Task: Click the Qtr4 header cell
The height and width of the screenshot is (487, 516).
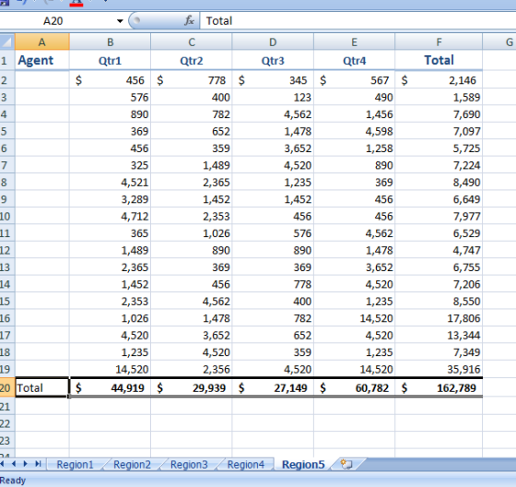Action: [x=354, y=60]
